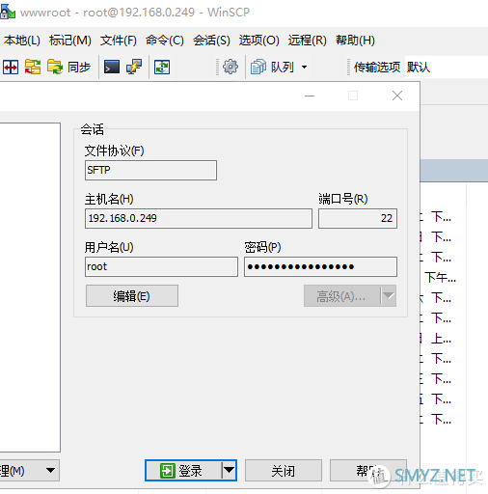Open the 远程(R) menu
488x494 pixels.
point(307,41)
